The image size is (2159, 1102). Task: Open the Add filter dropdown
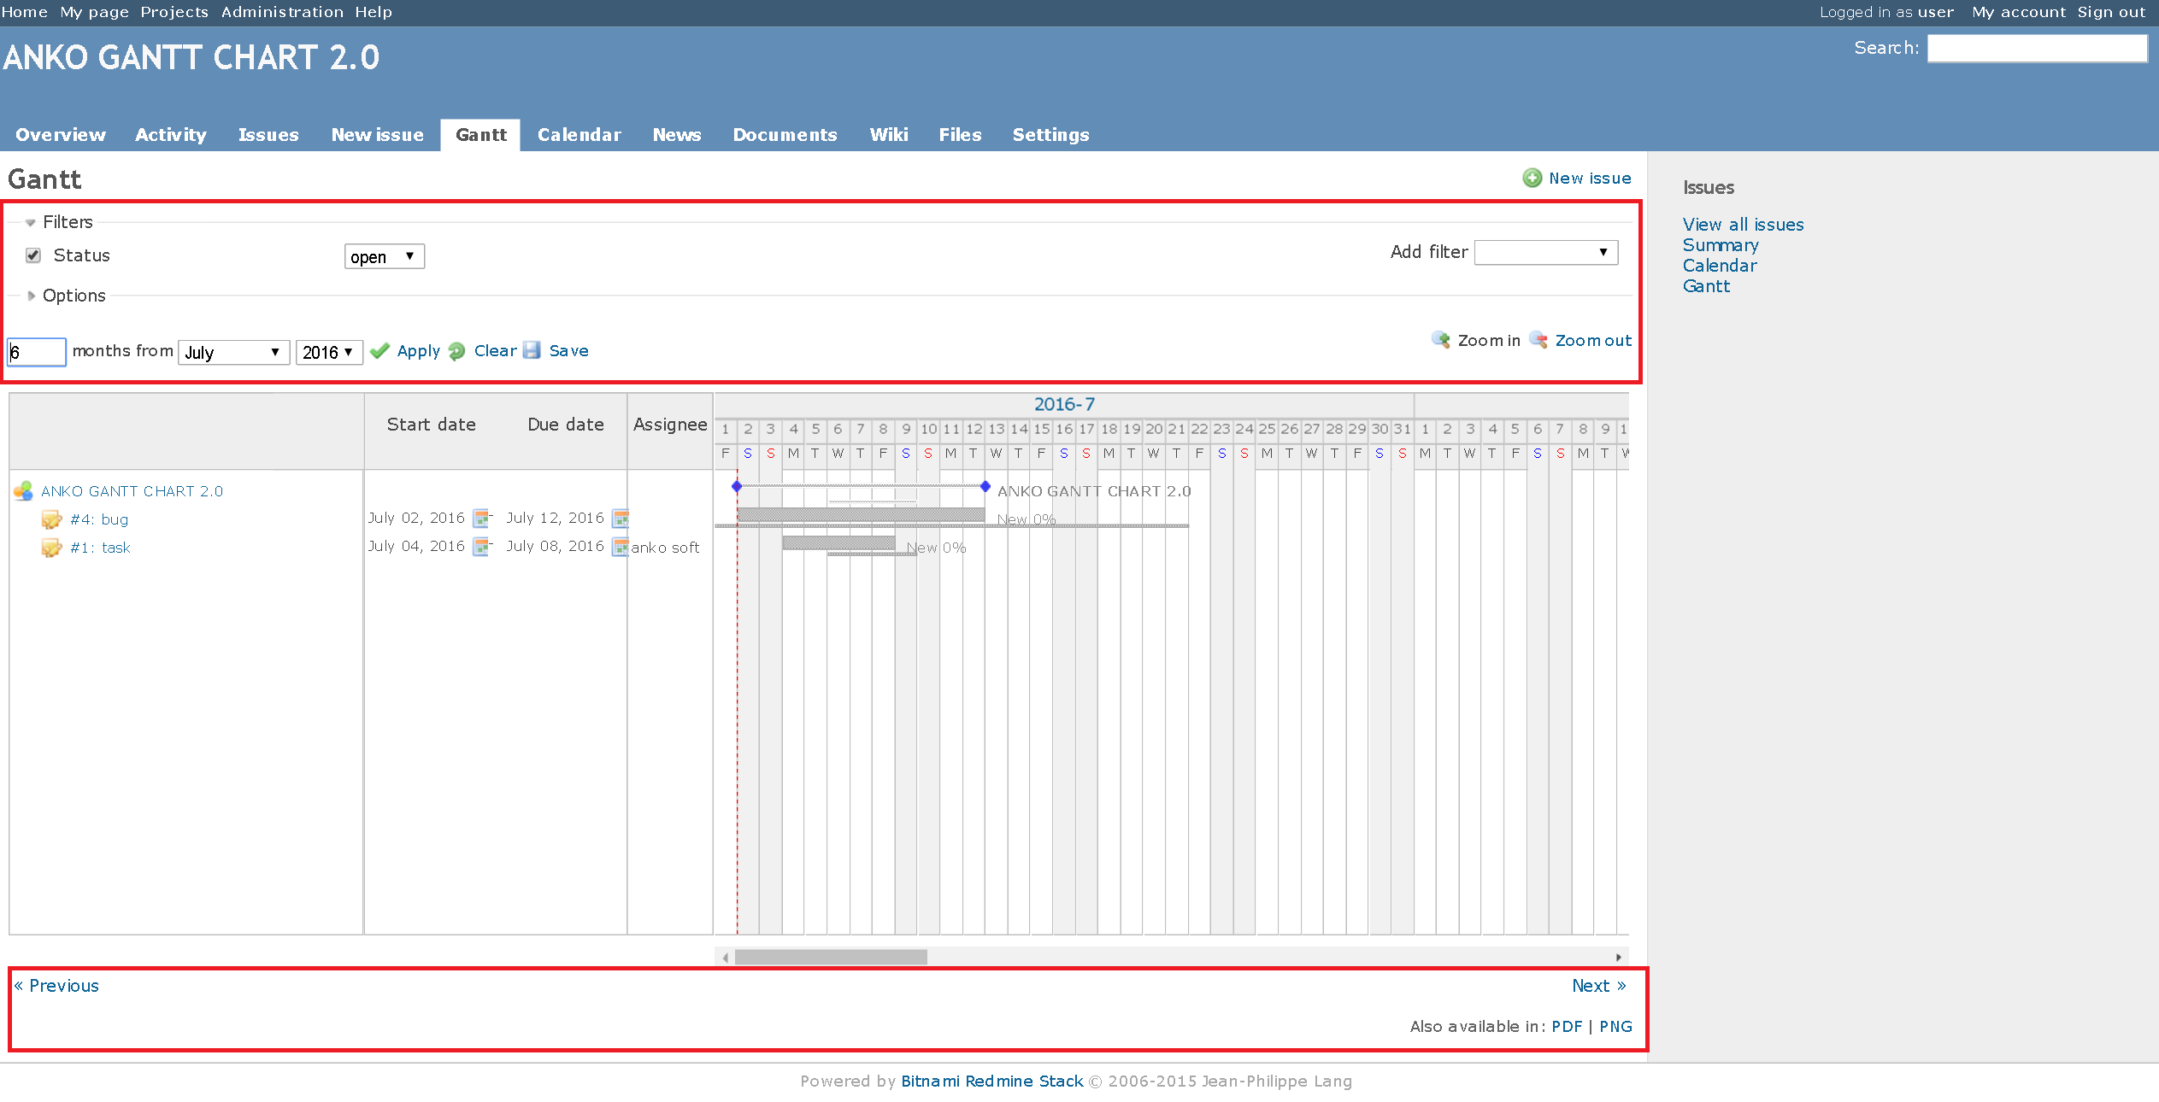(1545, 252)
